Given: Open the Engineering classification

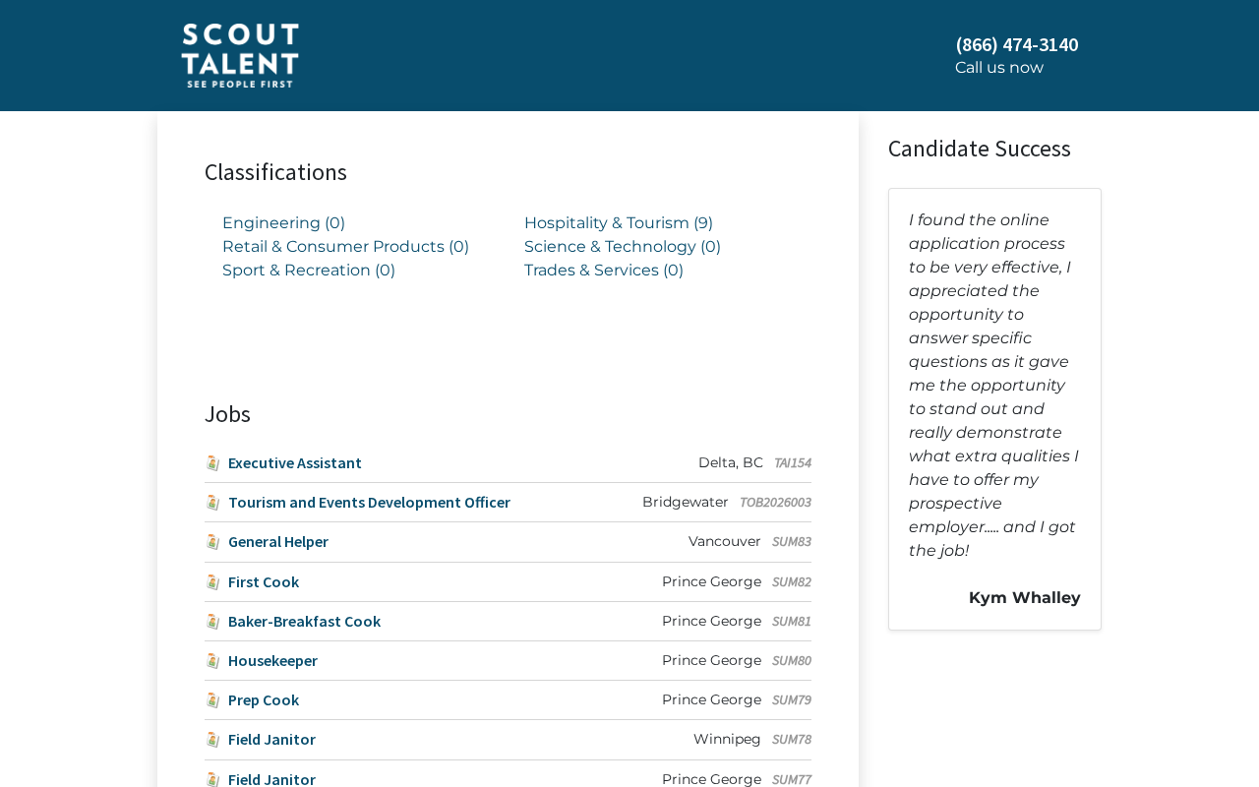Looking at the screenshot, I should (x=283, y=223).
